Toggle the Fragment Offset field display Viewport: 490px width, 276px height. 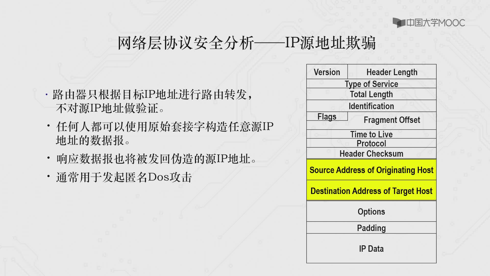(392, 120)
